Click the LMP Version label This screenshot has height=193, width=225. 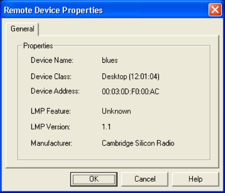pyautogui.click(x=50, y=127)
